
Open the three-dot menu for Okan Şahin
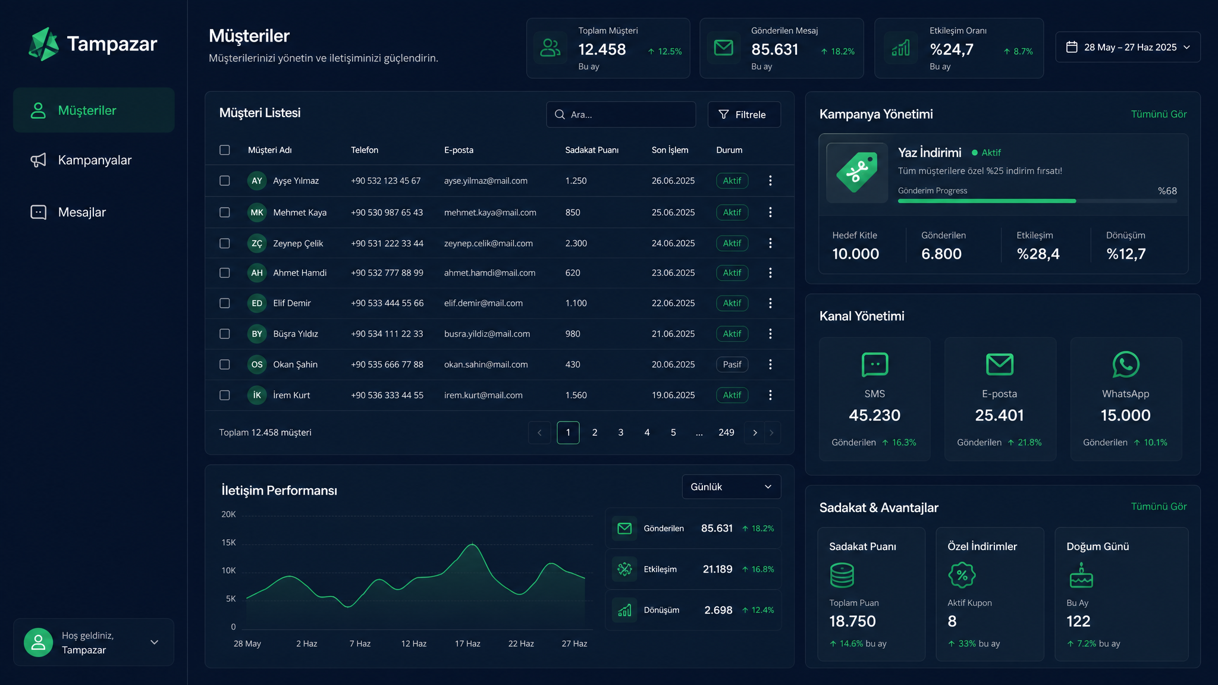click(x=770, y=365)
